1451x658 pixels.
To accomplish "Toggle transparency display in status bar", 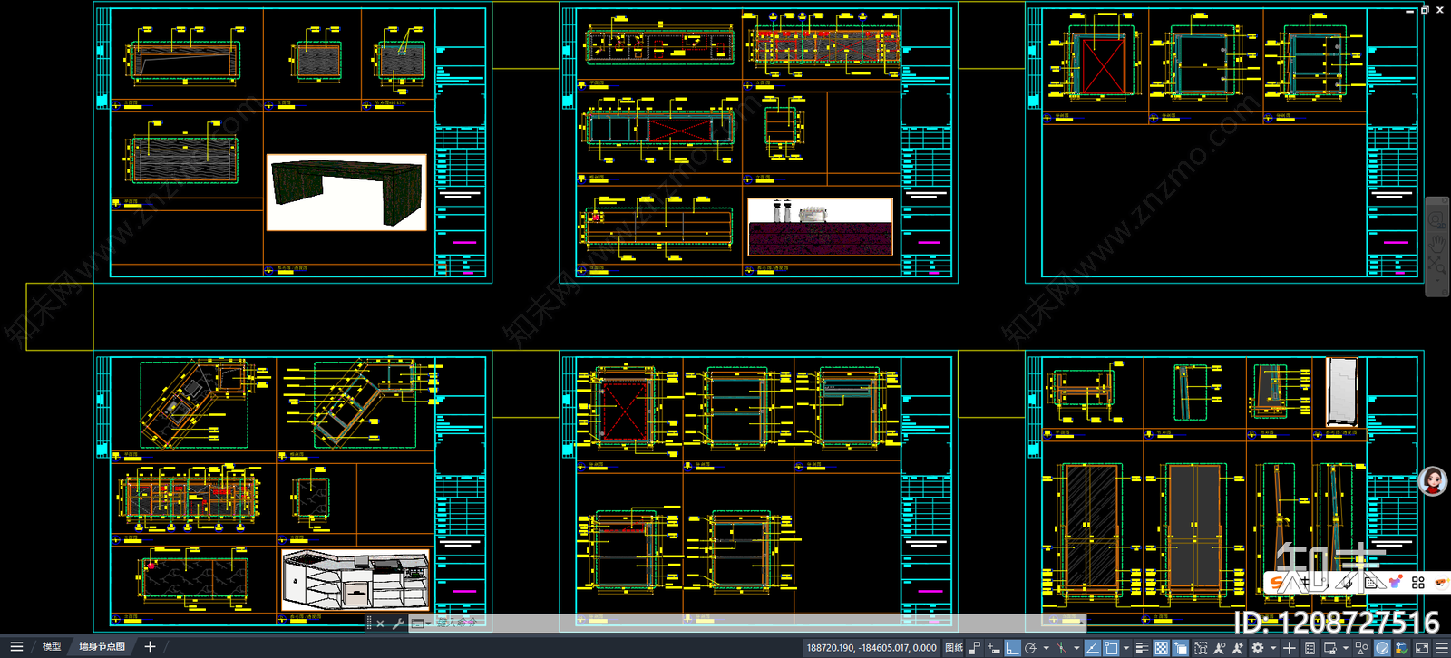I will tap(1162, 648).
